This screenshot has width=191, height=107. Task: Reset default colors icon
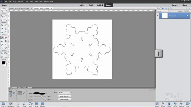pos(2,65)
